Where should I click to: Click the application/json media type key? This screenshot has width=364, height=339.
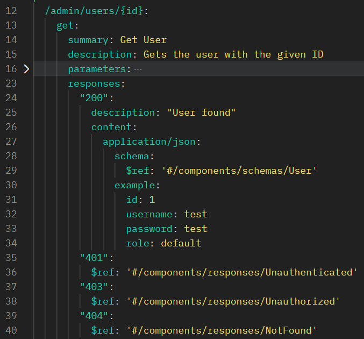tap(152, 142)
